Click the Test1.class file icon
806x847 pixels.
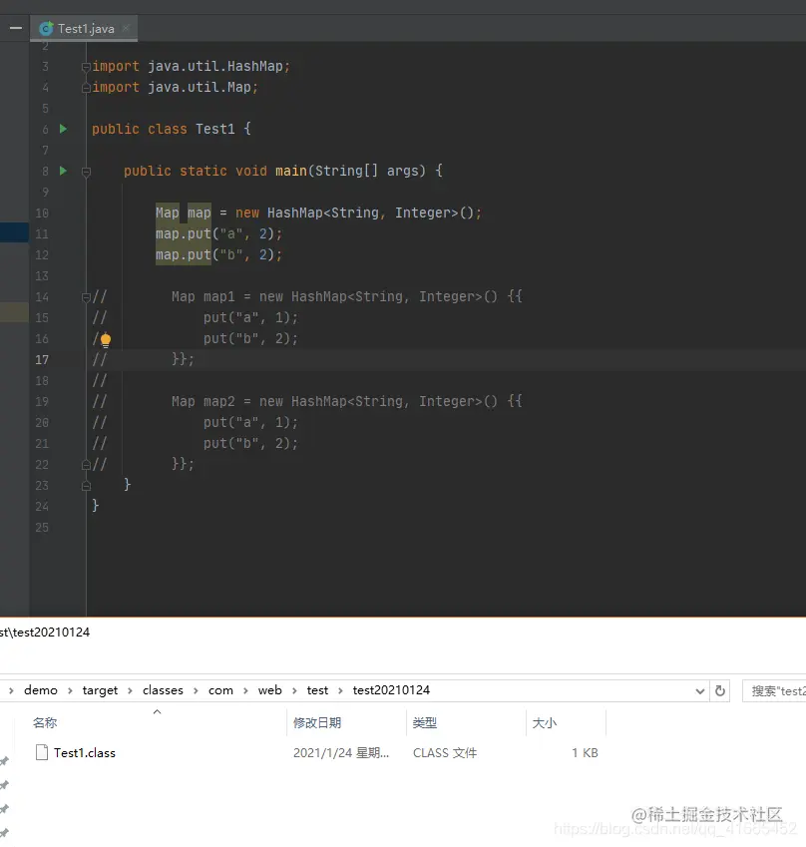[42, 752]
